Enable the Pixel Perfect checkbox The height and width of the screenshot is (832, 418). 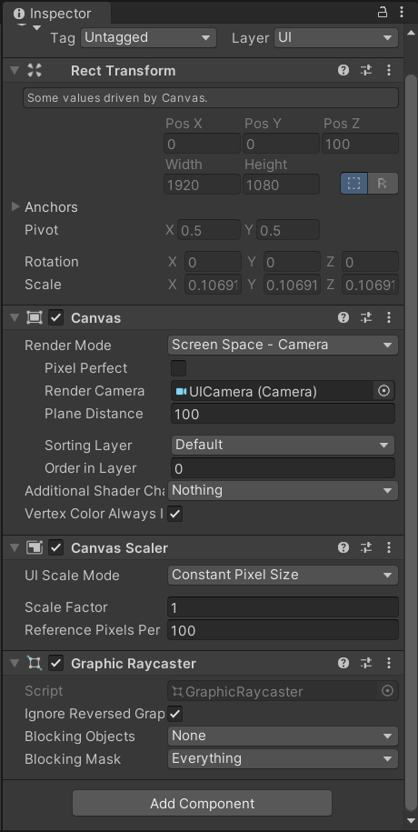(x=178, y=367)
